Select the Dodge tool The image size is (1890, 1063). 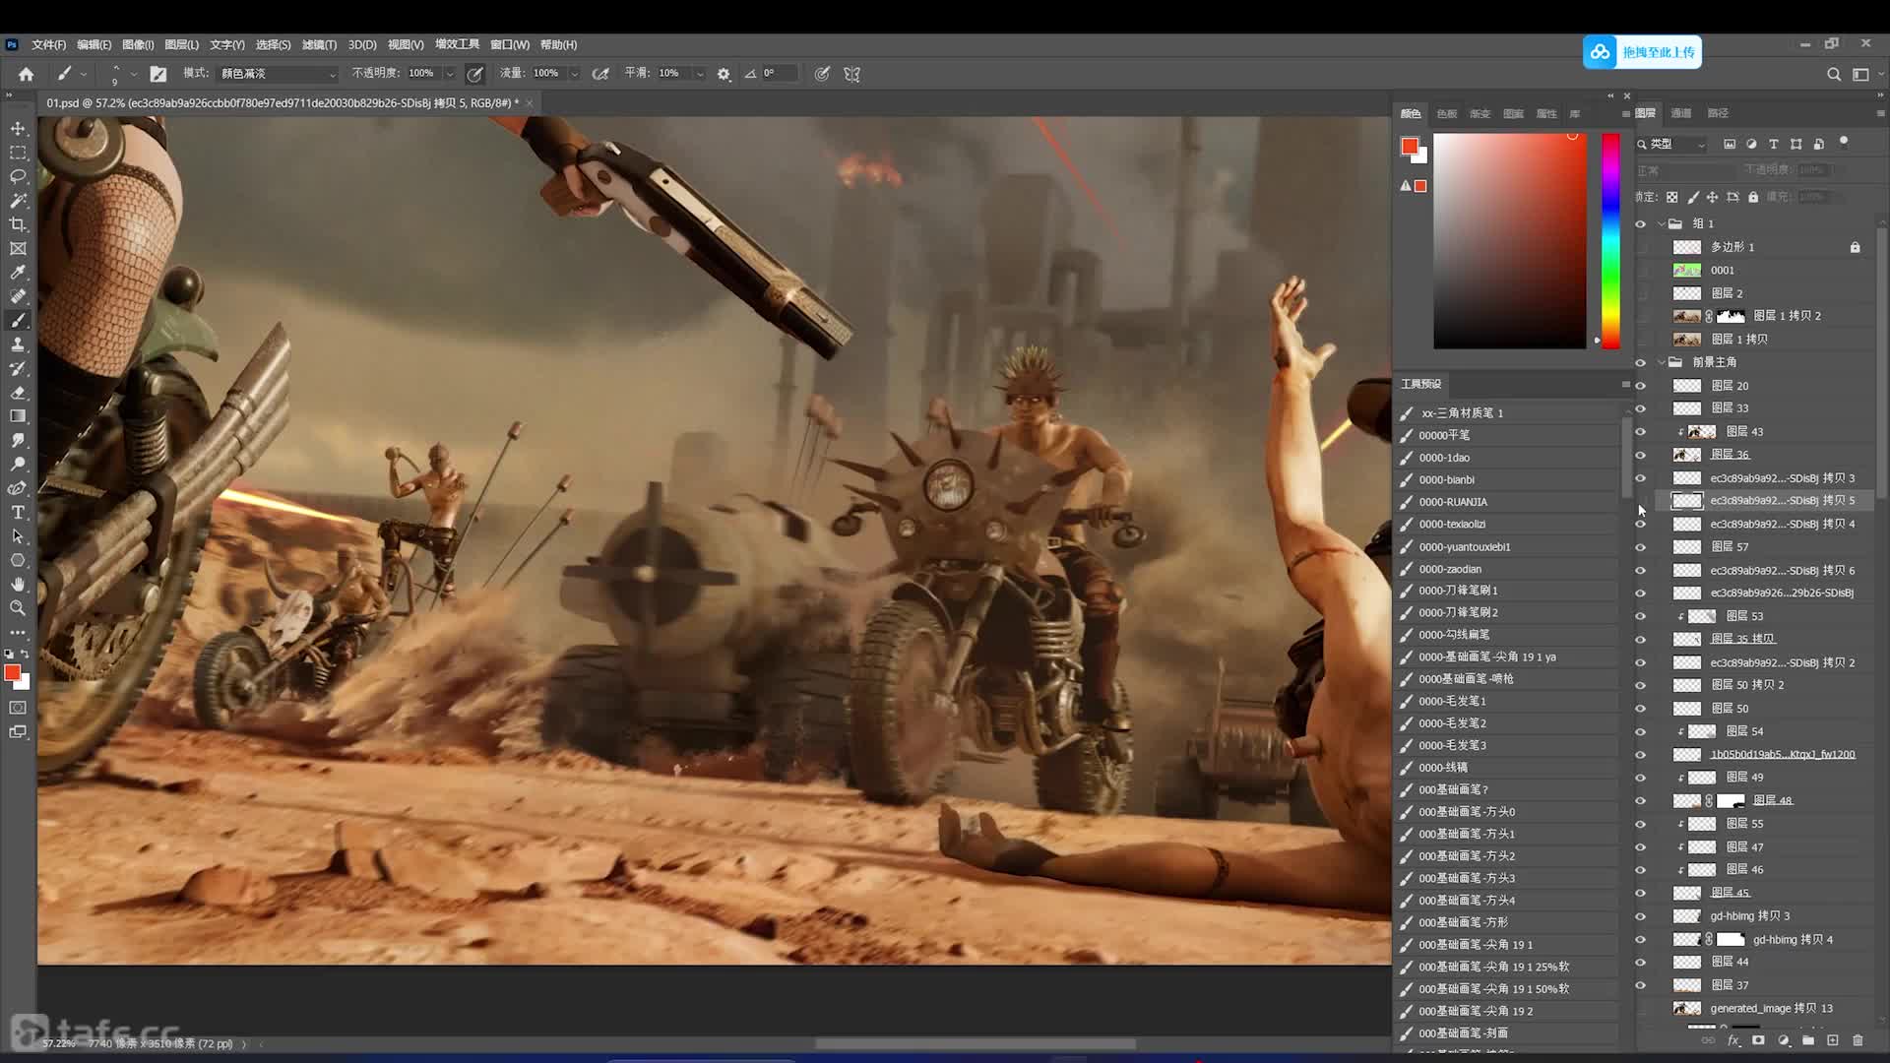18,464
